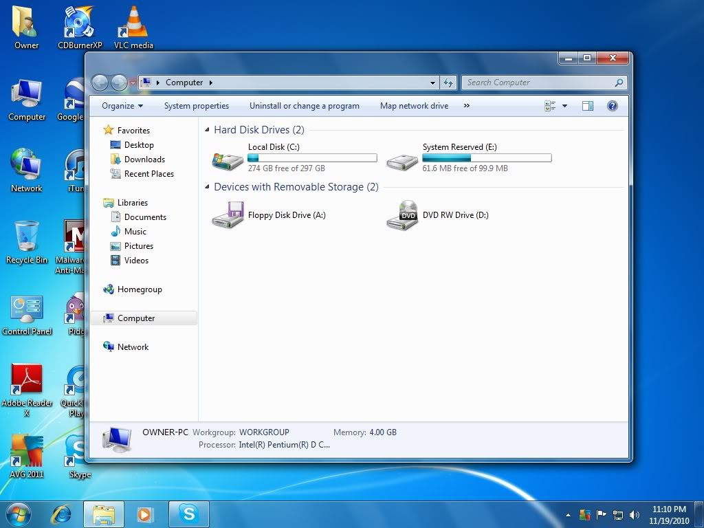Click the AVG tray icon
This screenshot has height=528, width=704.
pos(584,515)
